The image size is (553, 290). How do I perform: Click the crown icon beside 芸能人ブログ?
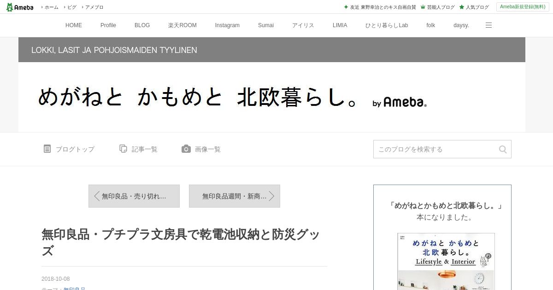423,7
